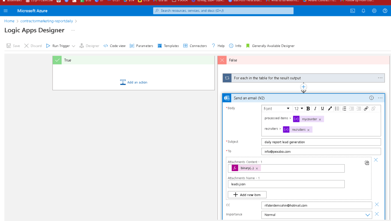Open Connectors
The height and width of the screenshot is (221, 391).
click(195, 46)
